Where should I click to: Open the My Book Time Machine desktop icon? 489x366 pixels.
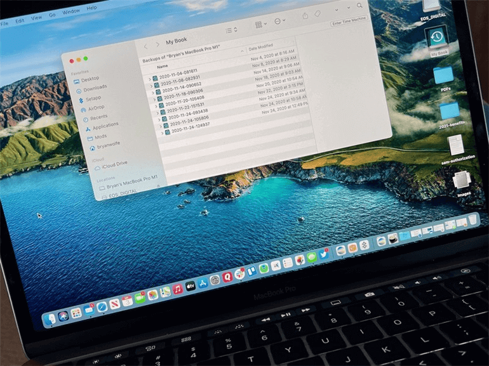tap(437, 40)
